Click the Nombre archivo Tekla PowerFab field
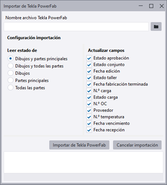 [x=76, y=27]
